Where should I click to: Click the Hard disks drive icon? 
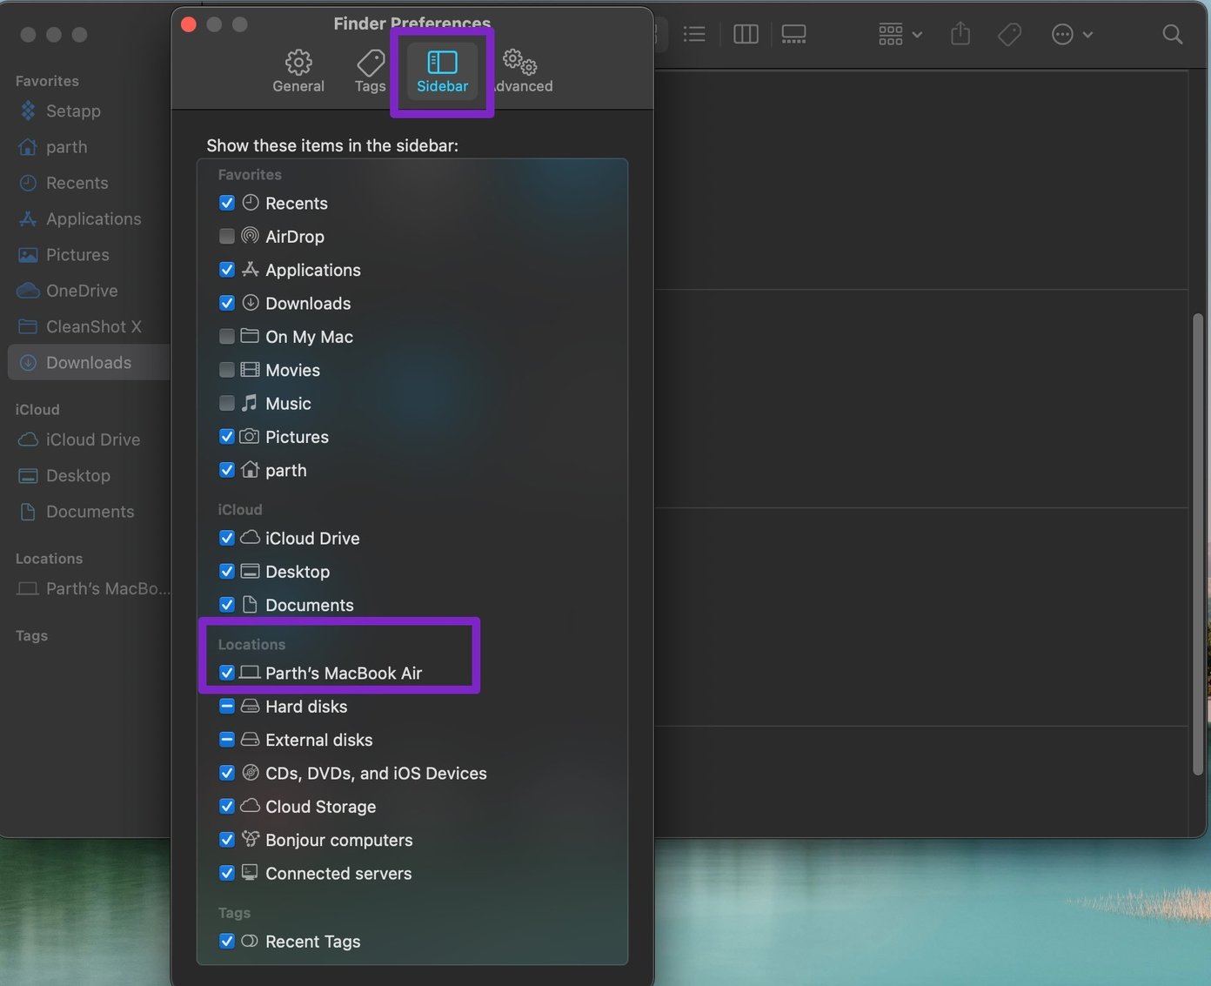click(251, 706)
